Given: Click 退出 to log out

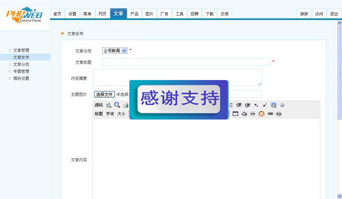Looking at the screenshot, I should point(334,14).
